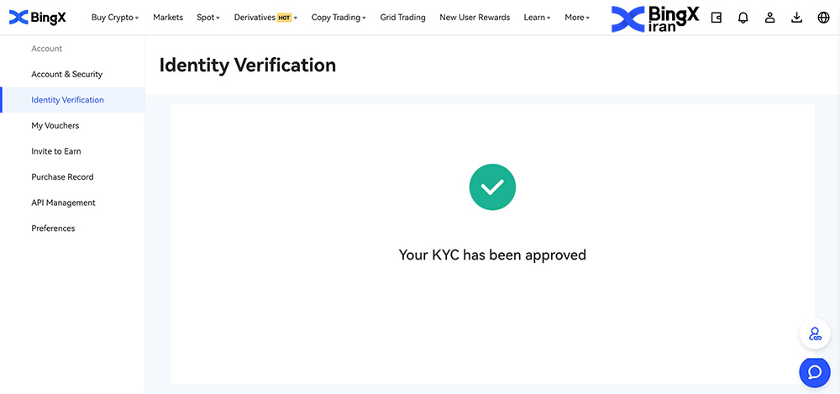The image size is (840, 394).
Task: Click the user profile icon
Action: tap(769, 18)
